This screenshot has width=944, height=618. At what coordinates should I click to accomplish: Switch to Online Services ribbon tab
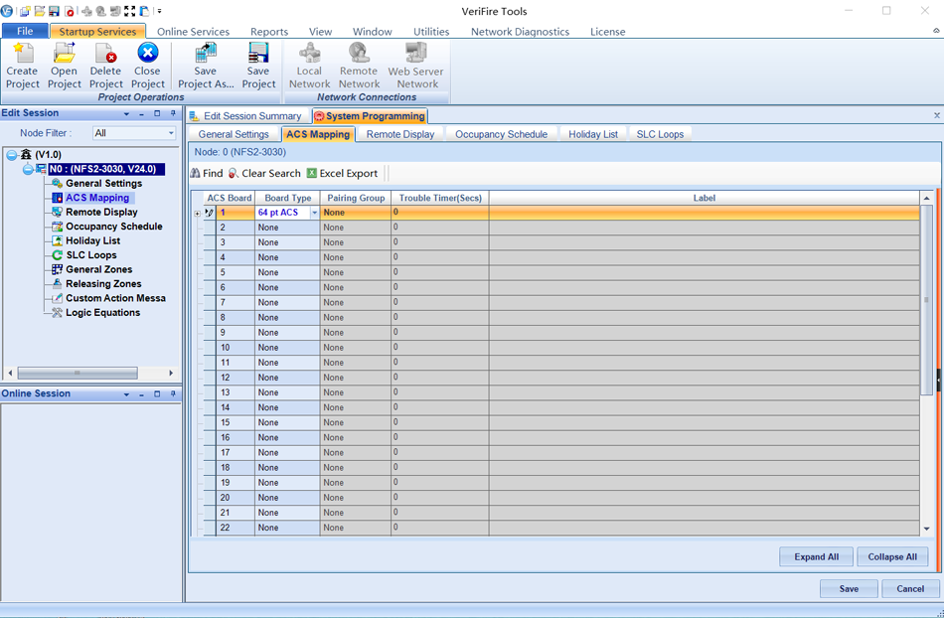[193, 32]
